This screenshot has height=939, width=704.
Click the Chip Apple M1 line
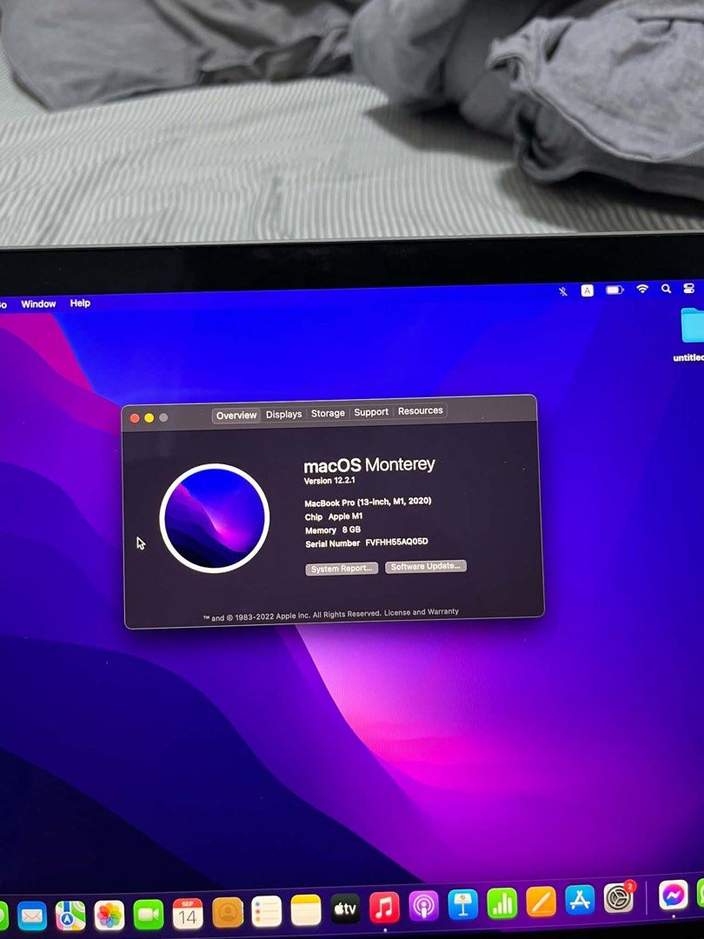pyautogui.click(x=334, y=516)
